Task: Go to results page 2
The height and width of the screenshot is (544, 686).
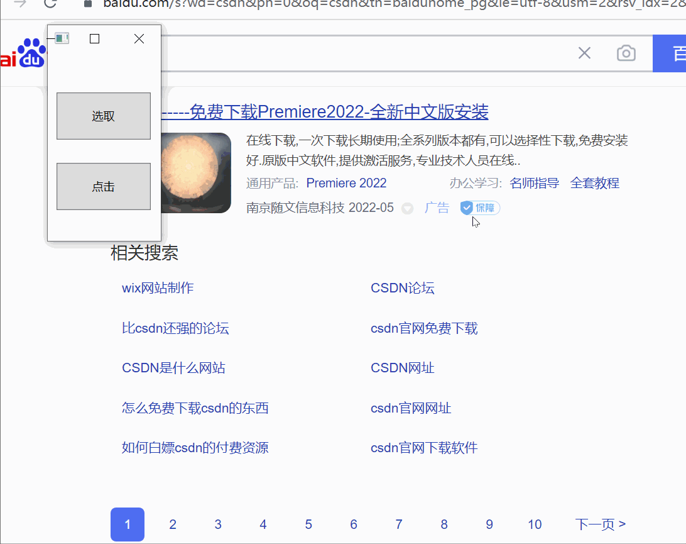Action: (173, 525)
